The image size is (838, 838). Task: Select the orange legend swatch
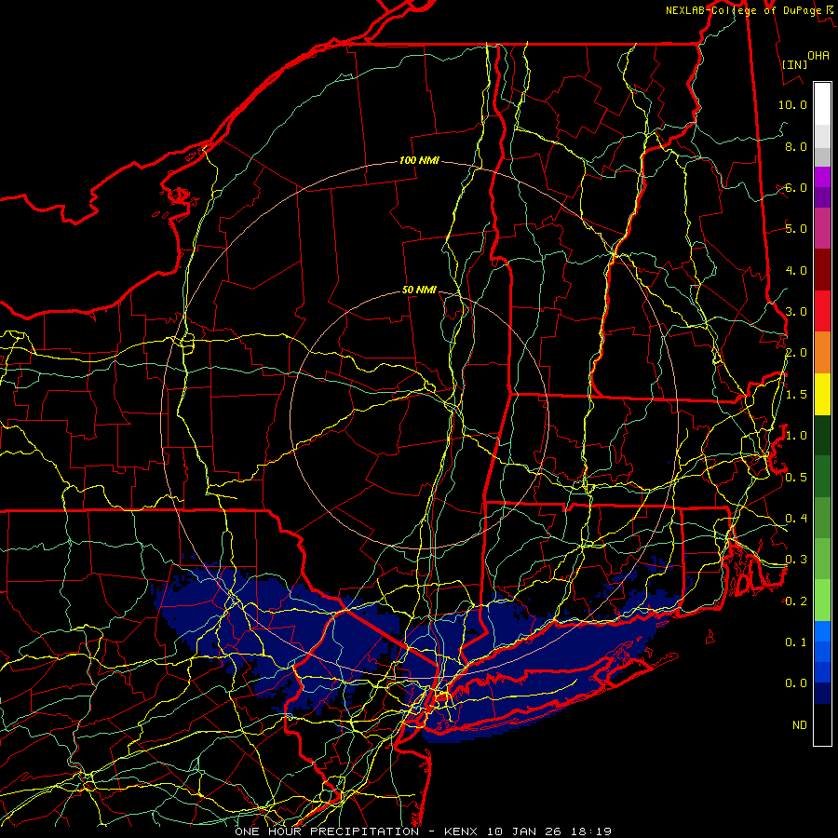[822, 353]
